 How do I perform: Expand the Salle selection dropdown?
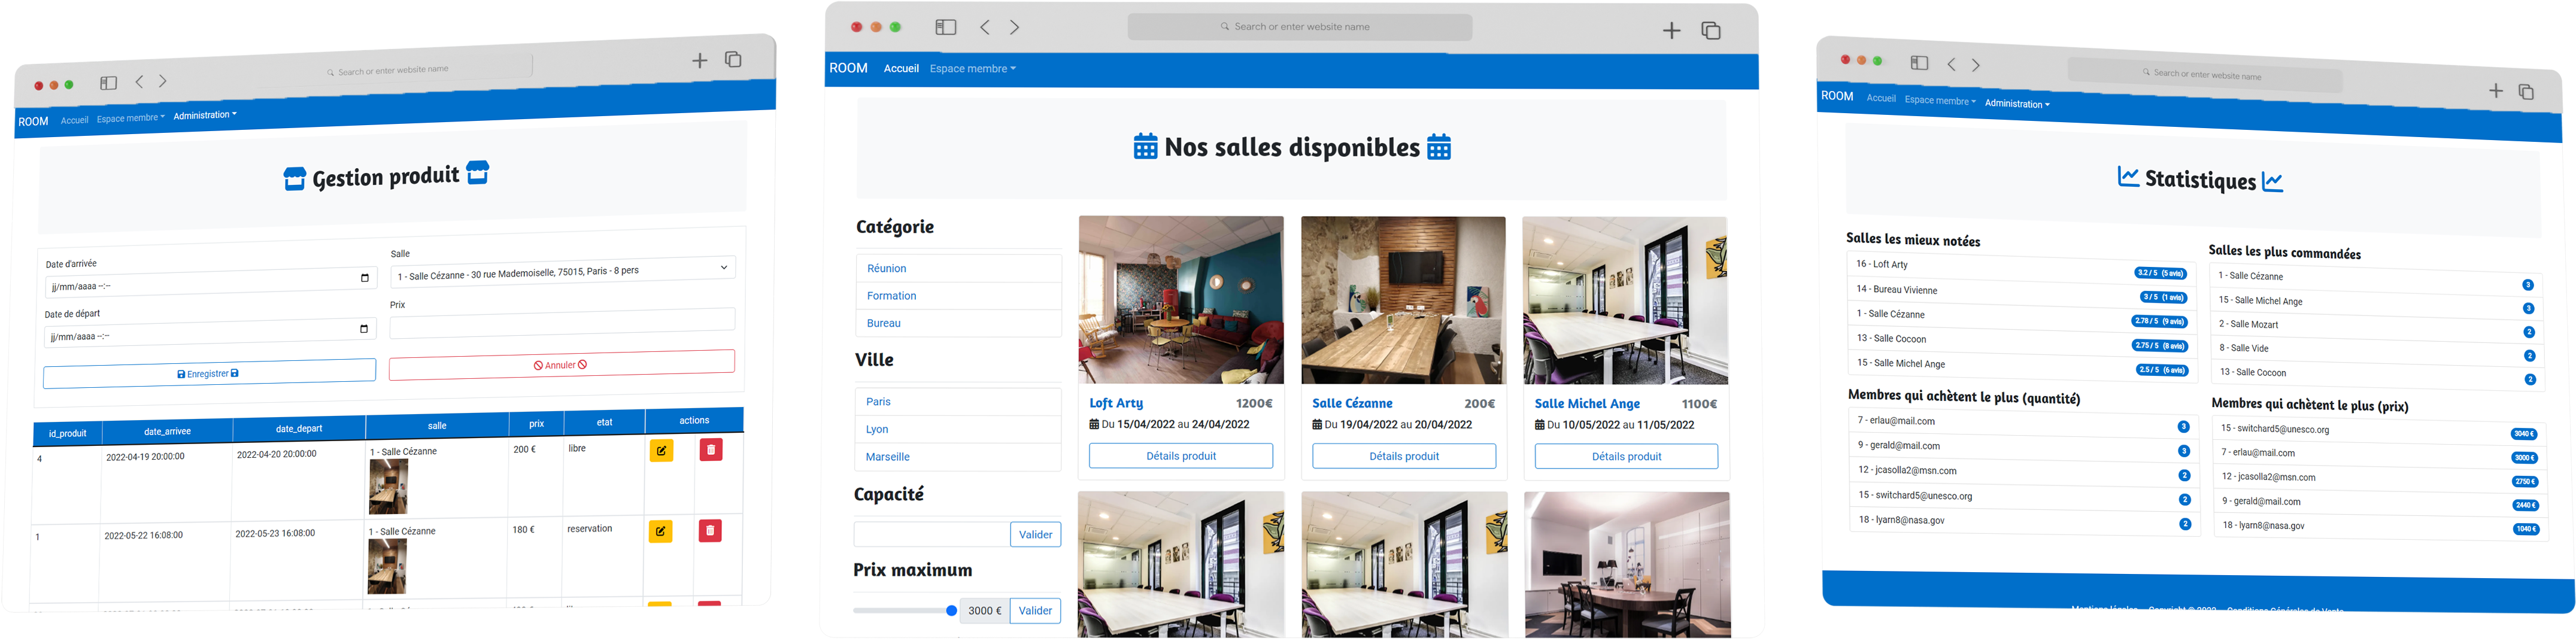(723, 268)
